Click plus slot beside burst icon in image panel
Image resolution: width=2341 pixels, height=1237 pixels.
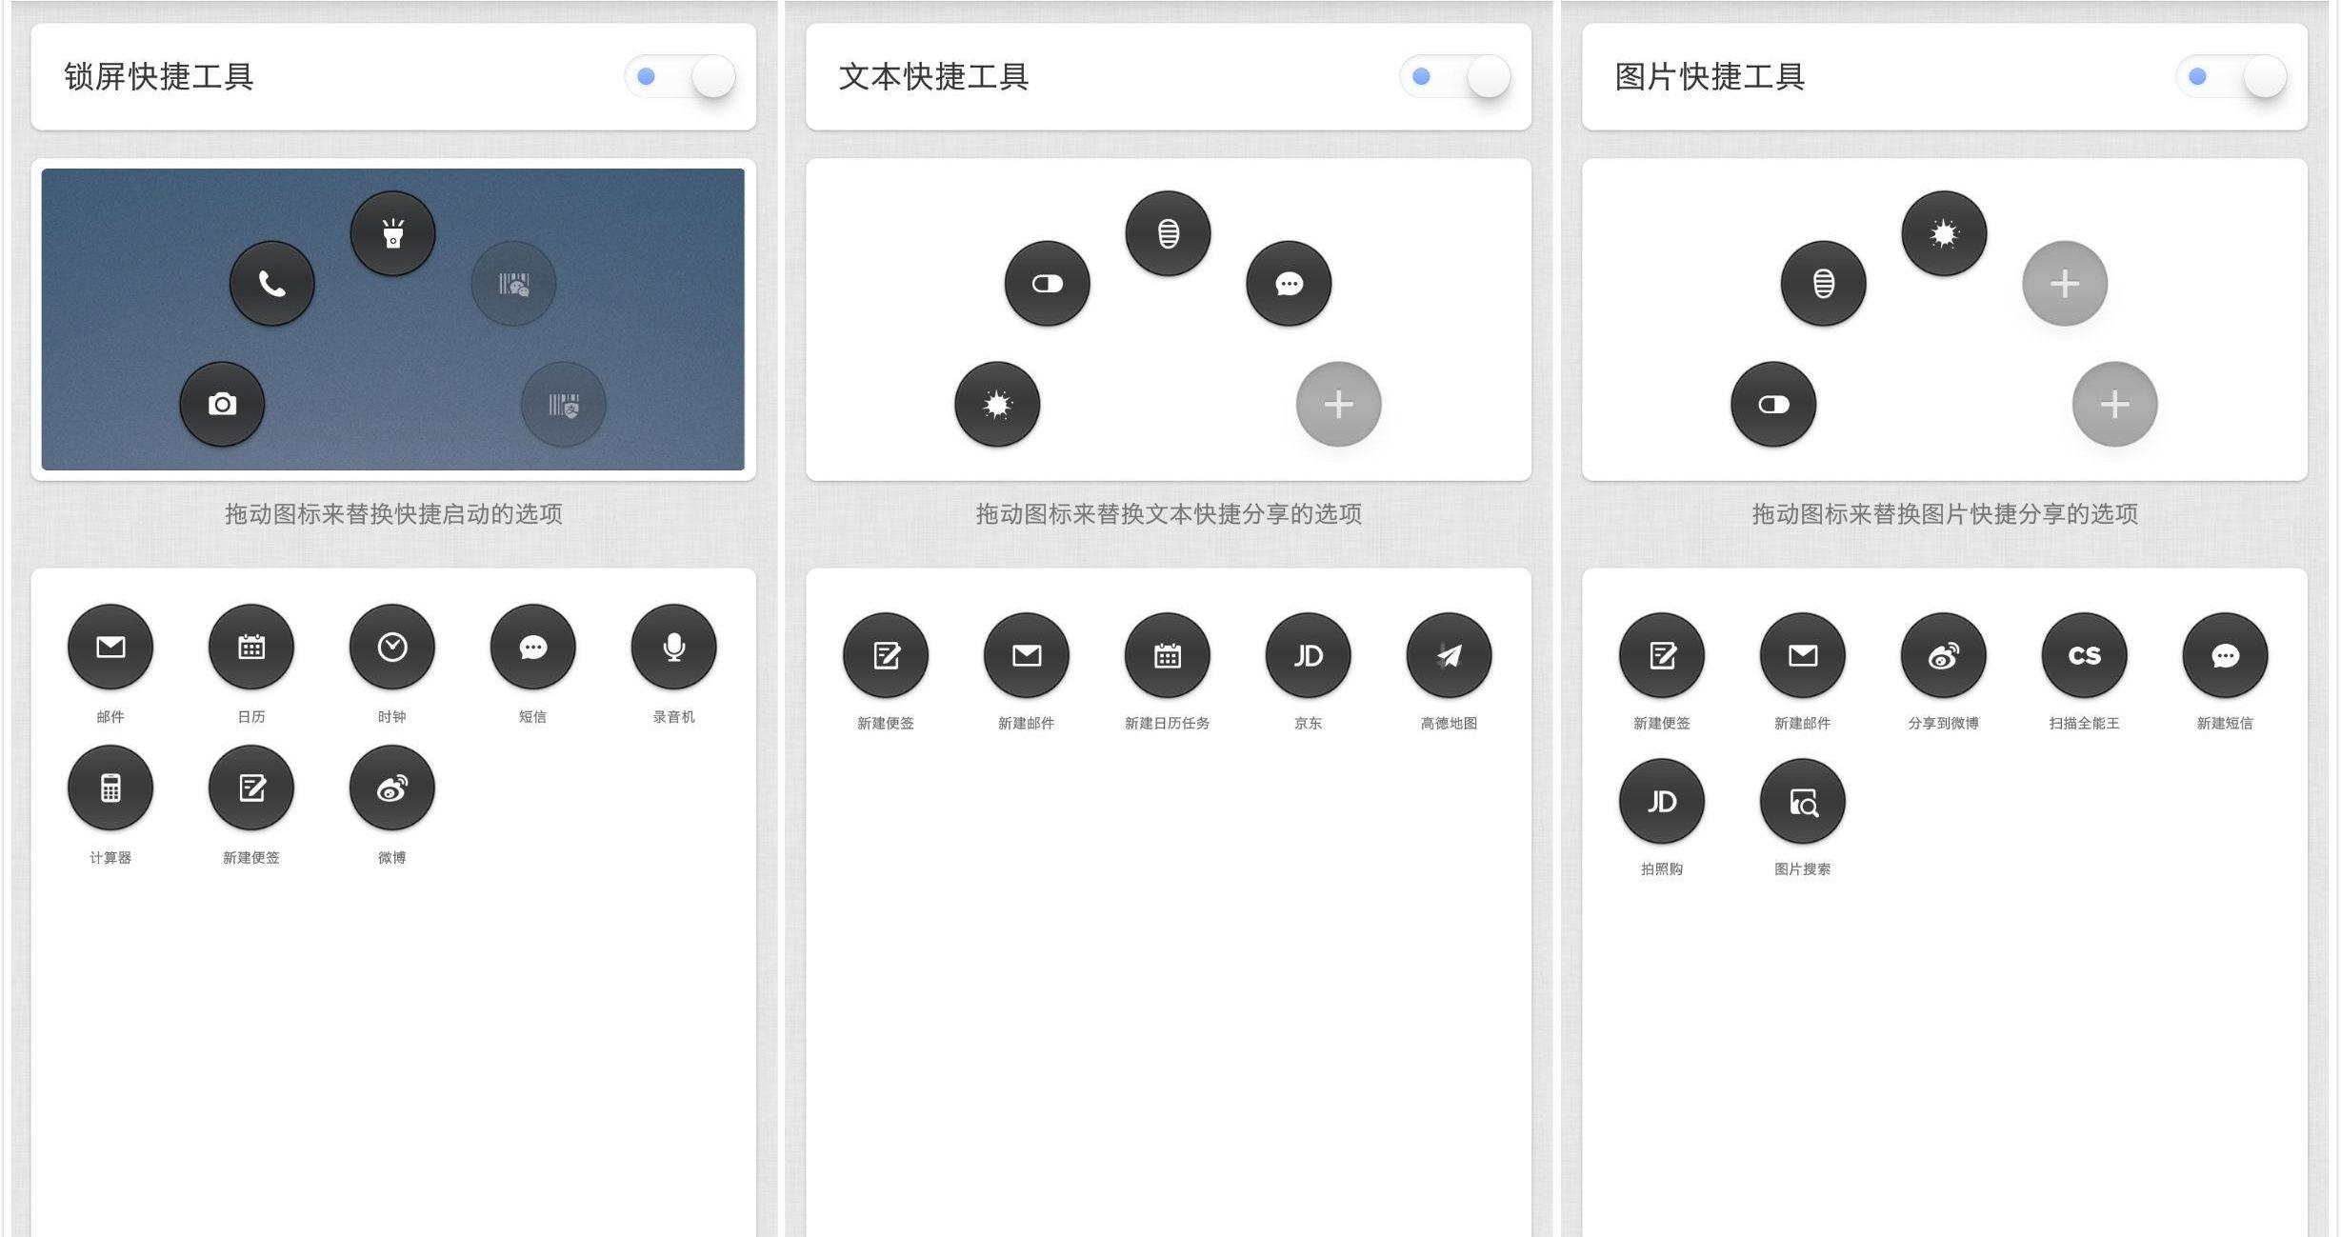point(2065,284)
